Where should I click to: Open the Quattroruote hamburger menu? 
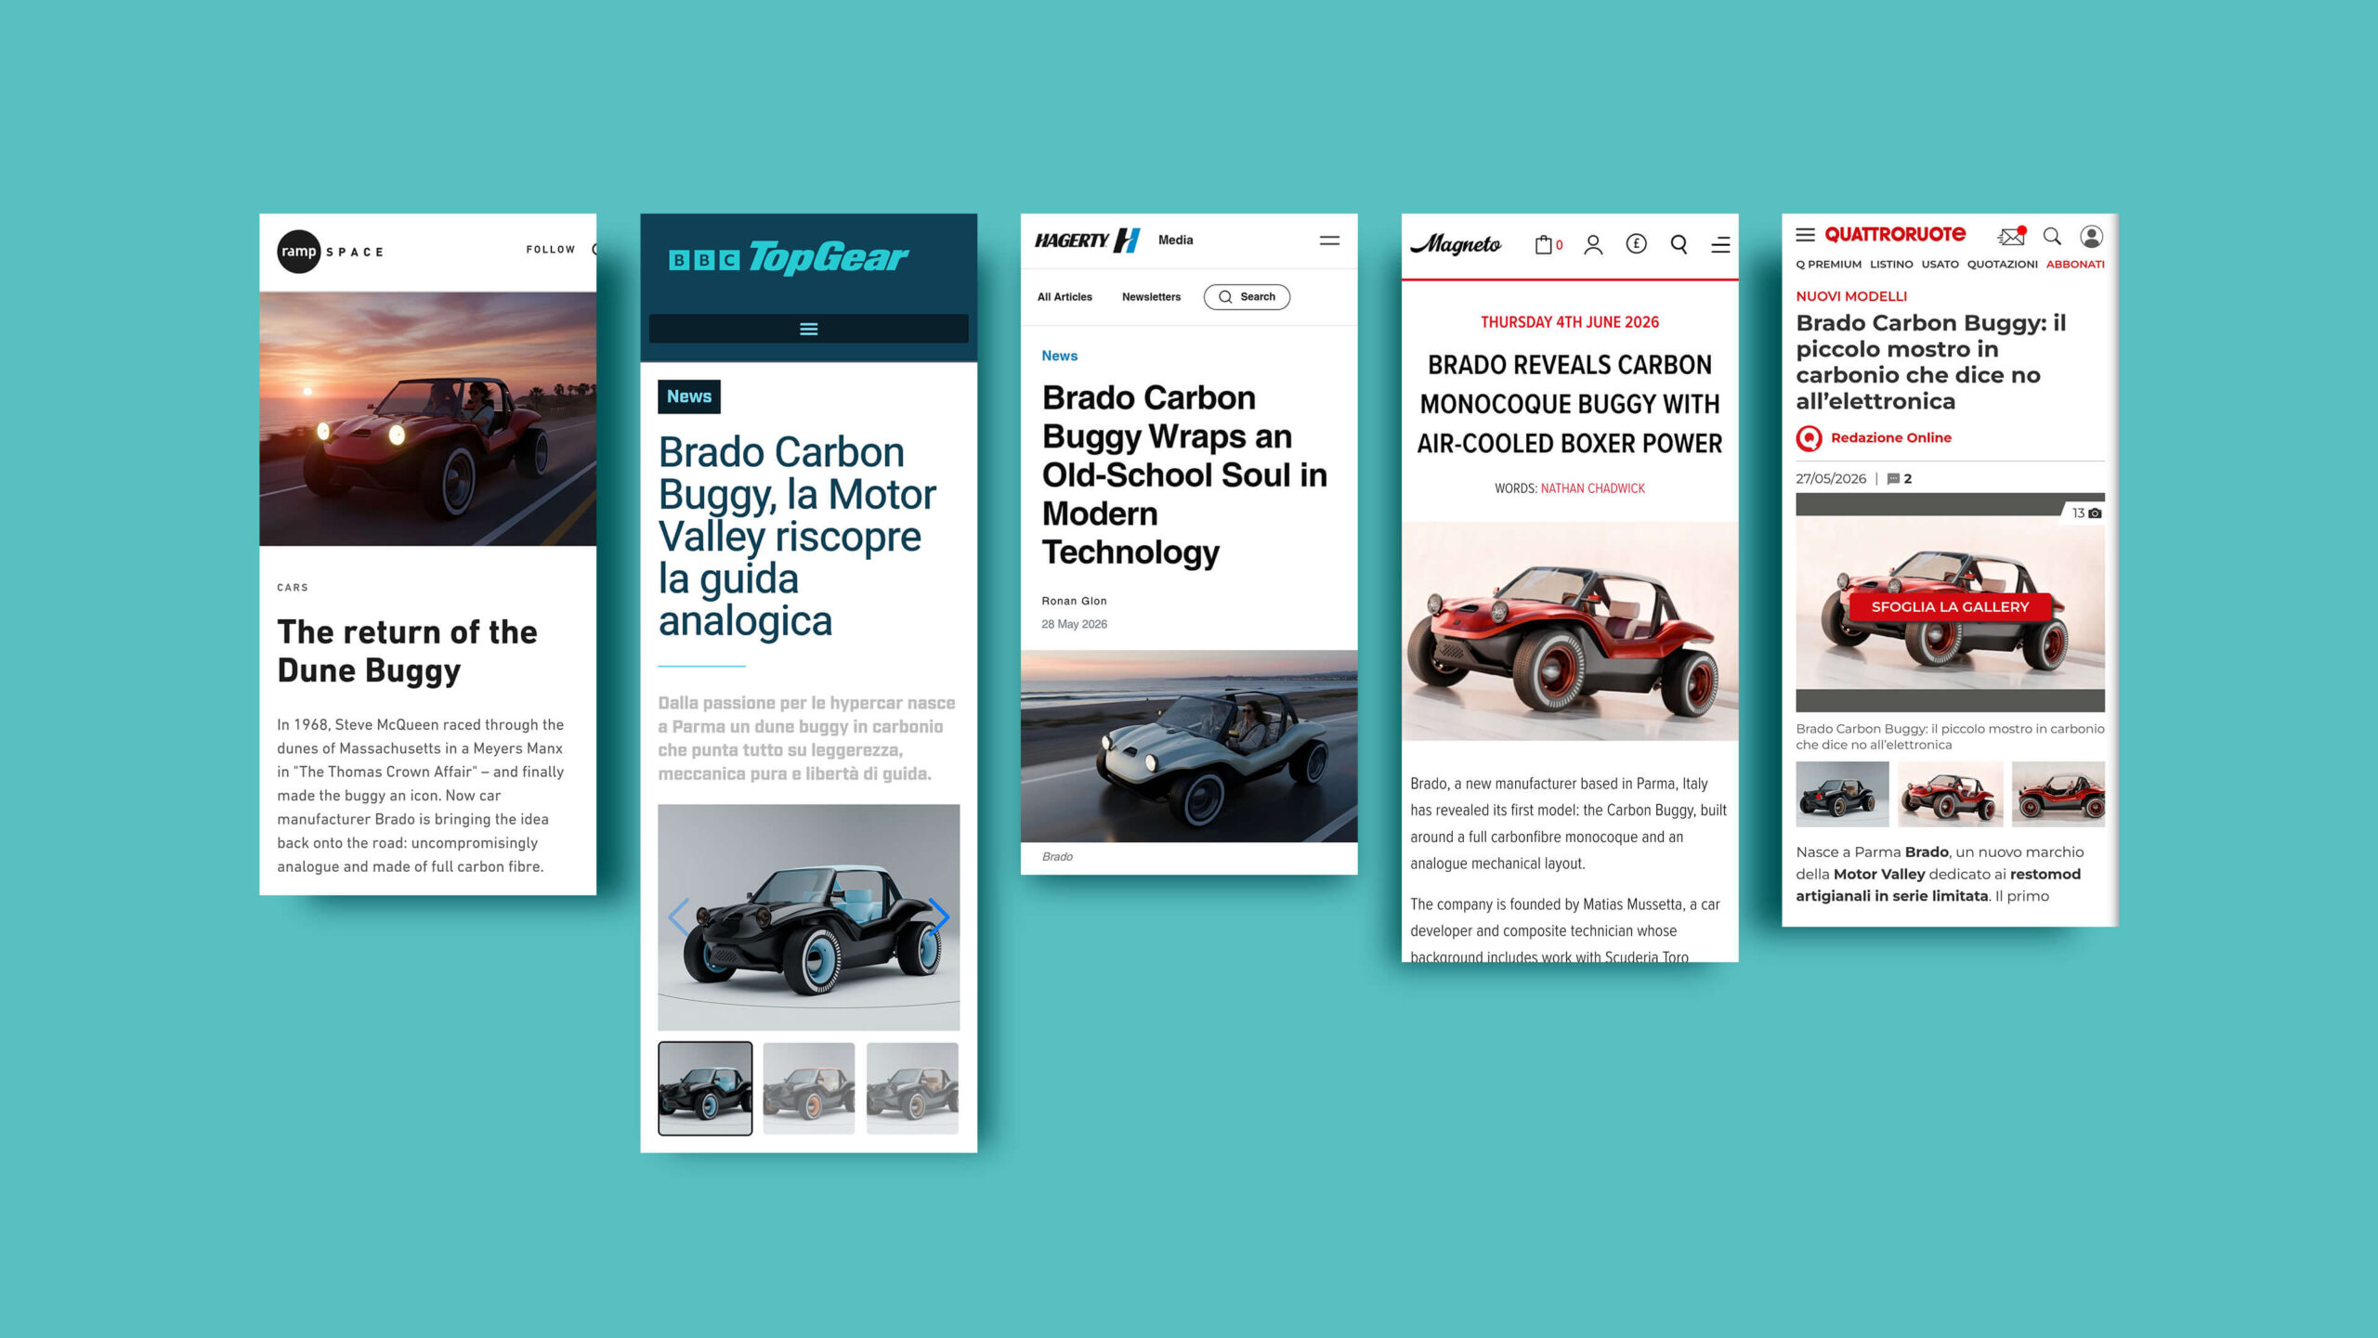pos(1805,235)
